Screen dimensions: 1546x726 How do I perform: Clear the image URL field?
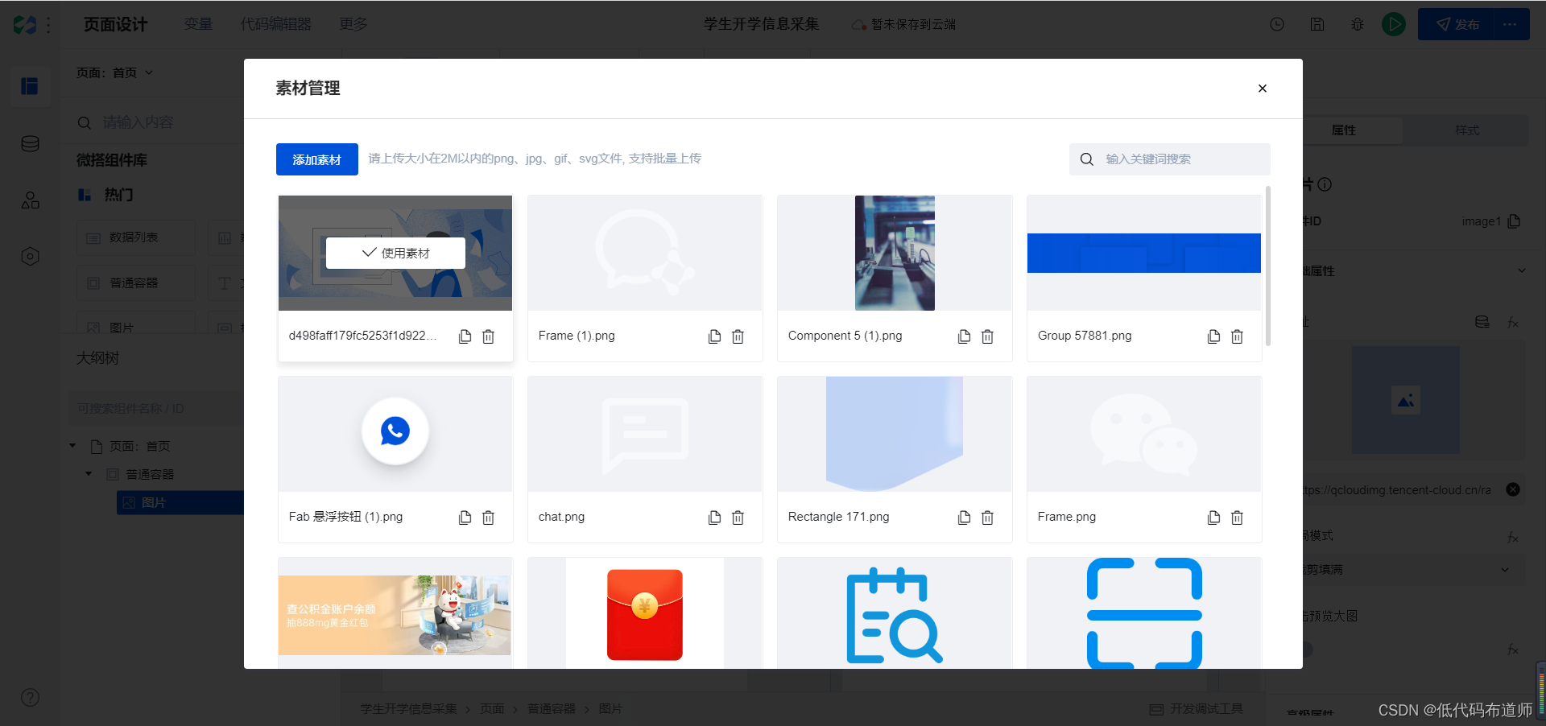(x=1513, y=489)
